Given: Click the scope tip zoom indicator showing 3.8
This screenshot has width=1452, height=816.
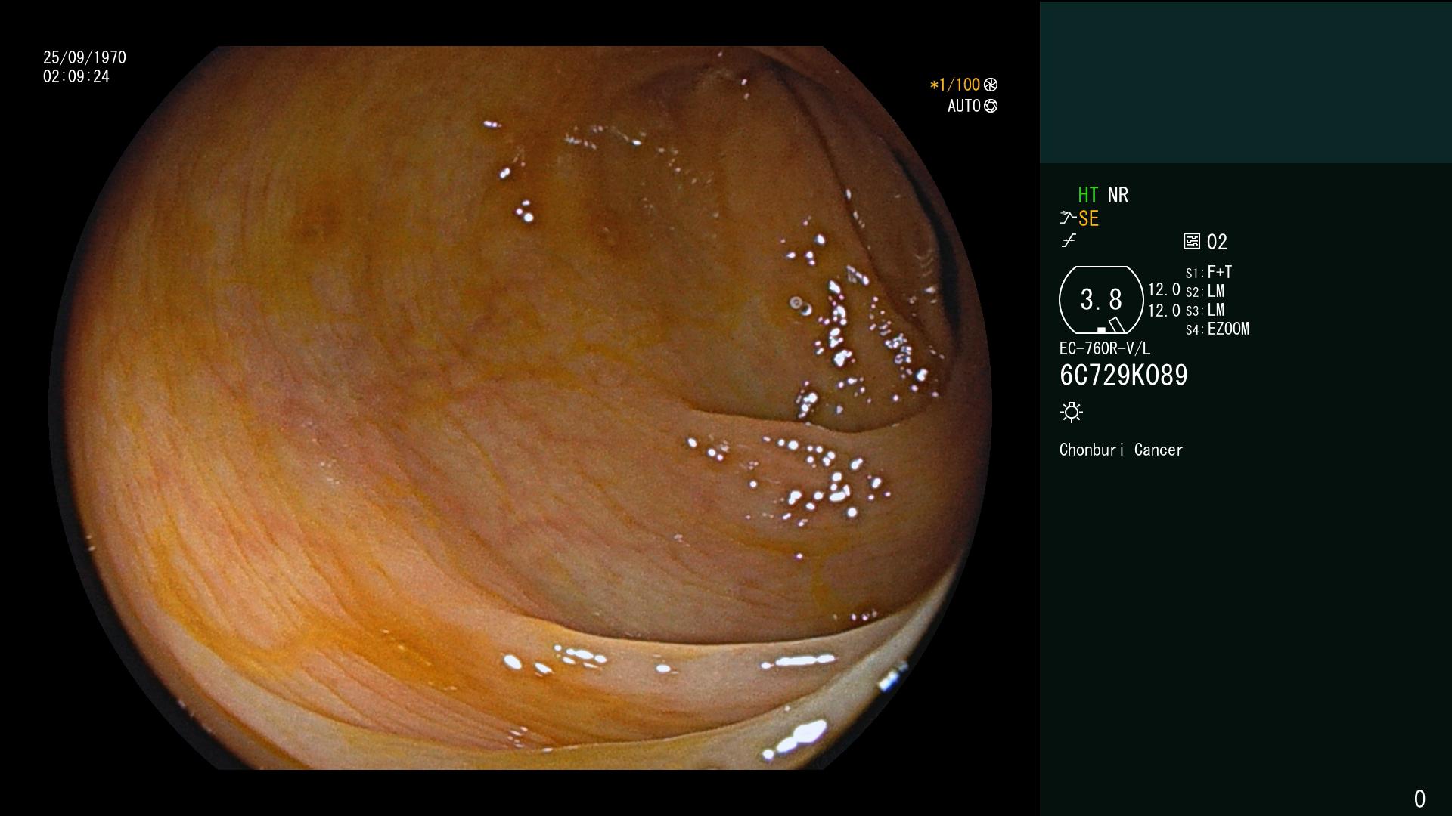Looking at the screenshot, I should [1101, 300].
